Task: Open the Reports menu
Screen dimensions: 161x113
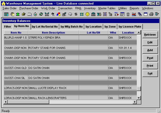Action: 134,8
